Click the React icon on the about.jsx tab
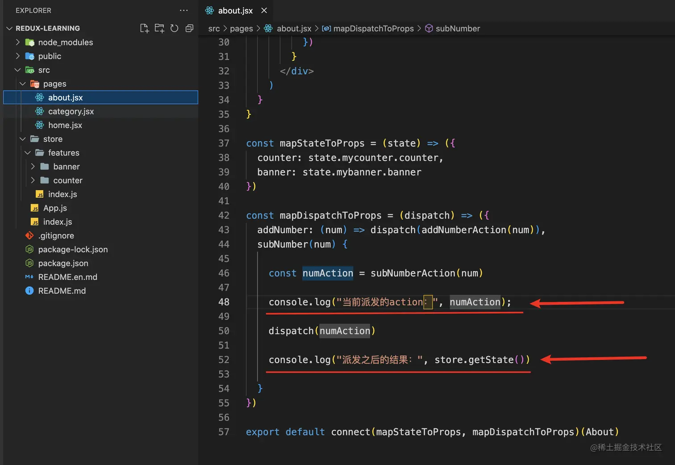 [x=209, y=10]
